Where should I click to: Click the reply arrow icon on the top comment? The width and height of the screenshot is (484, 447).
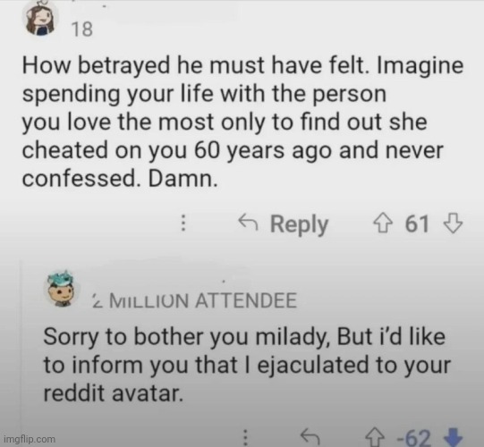248,221
